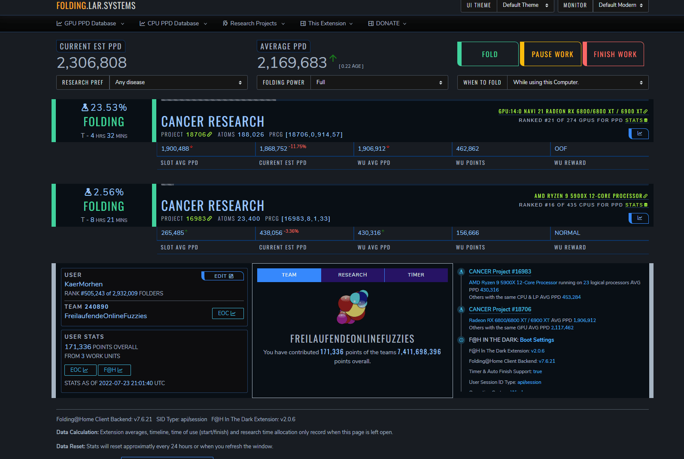
Task: Click flask icon next to 23.53%
Action: (x=85, y=107)
